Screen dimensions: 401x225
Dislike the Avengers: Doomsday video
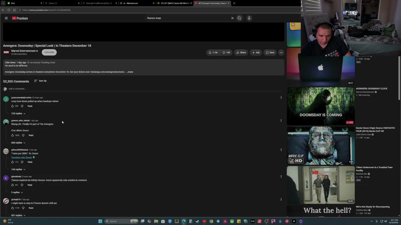(227, 52)
